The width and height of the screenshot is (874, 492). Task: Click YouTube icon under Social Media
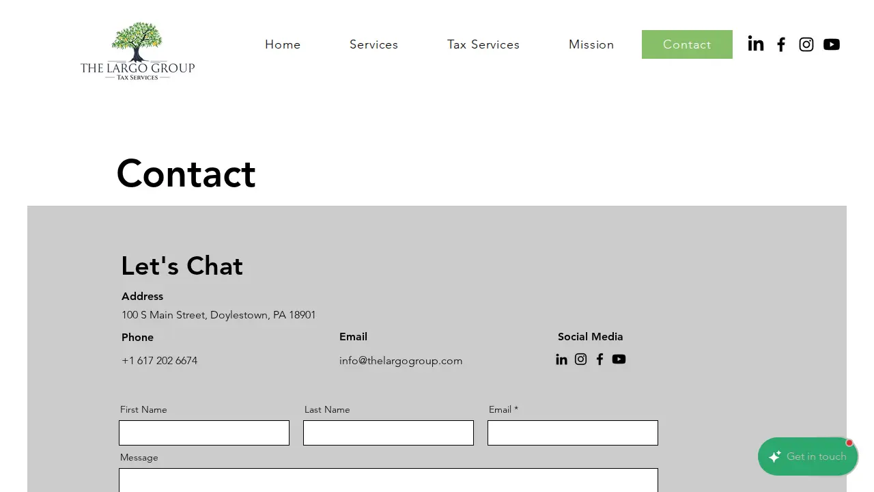619,359
